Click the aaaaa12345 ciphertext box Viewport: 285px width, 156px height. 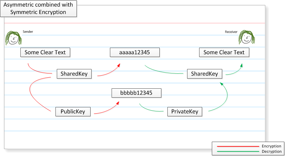(x=135, y=52)
